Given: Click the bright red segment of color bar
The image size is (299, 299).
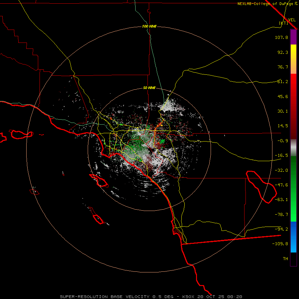Looking at the screenshot, I should 293,106.
